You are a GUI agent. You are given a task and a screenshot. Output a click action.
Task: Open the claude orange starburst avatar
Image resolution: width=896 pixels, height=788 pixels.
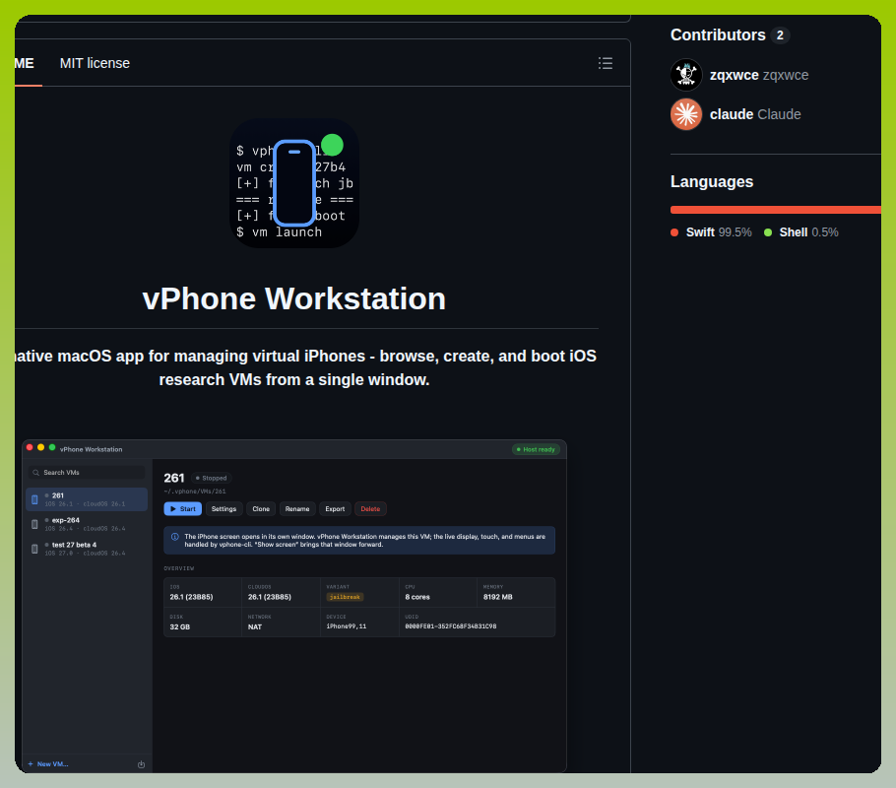click(686, 114)
